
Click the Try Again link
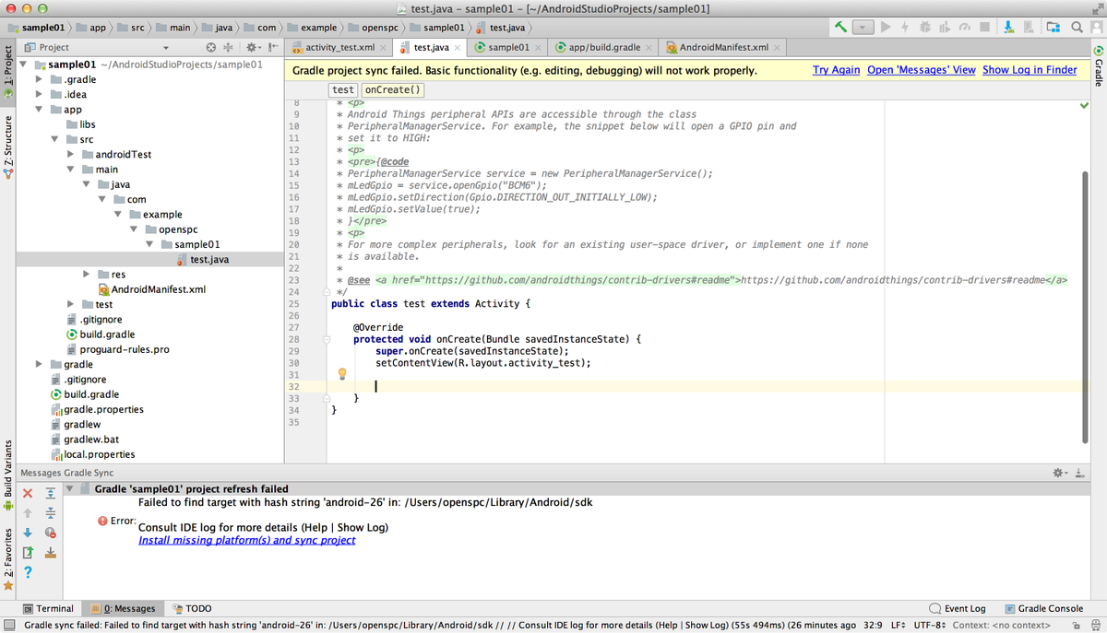point(836,70)
